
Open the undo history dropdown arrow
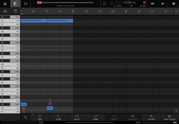point(114,6)
